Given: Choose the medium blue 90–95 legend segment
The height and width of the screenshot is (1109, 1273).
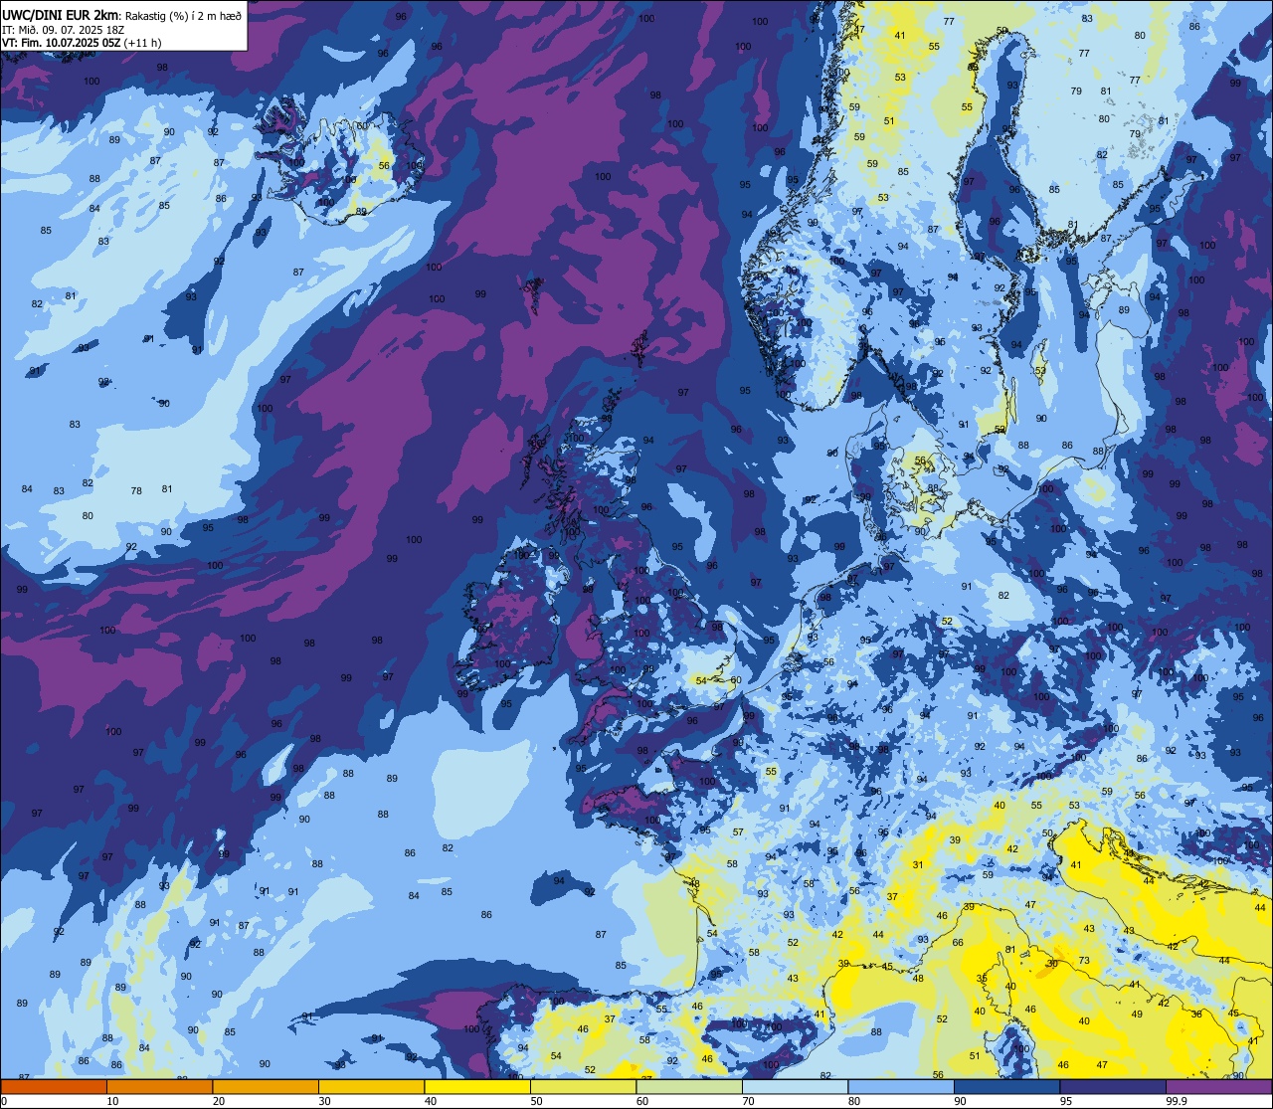Looking at the screenshot, I should pyautogui.click(x=1006, y=1086).
